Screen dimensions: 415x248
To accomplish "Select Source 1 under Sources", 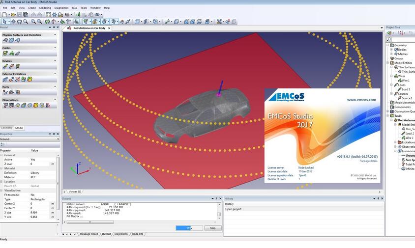I will pos(407,98).
